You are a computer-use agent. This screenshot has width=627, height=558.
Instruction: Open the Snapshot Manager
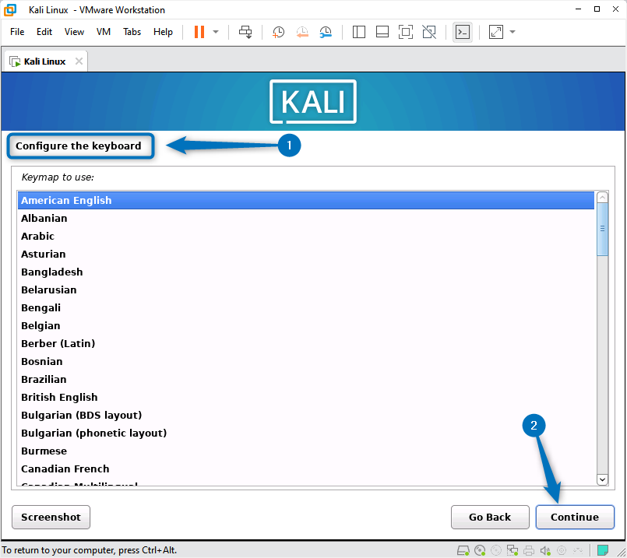tap(327, 32)
